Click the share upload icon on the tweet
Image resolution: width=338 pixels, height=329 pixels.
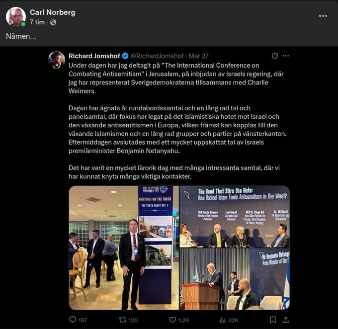tap(285, 320)
